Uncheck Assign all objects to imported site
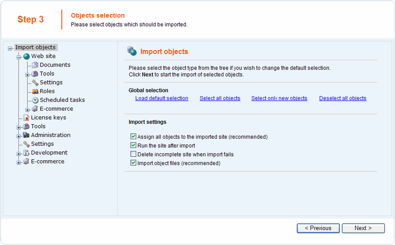This screenshot has height=245, width=395. 134,137
